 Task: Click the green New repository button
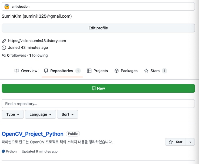pyautogui.click(x=98, y=88)
